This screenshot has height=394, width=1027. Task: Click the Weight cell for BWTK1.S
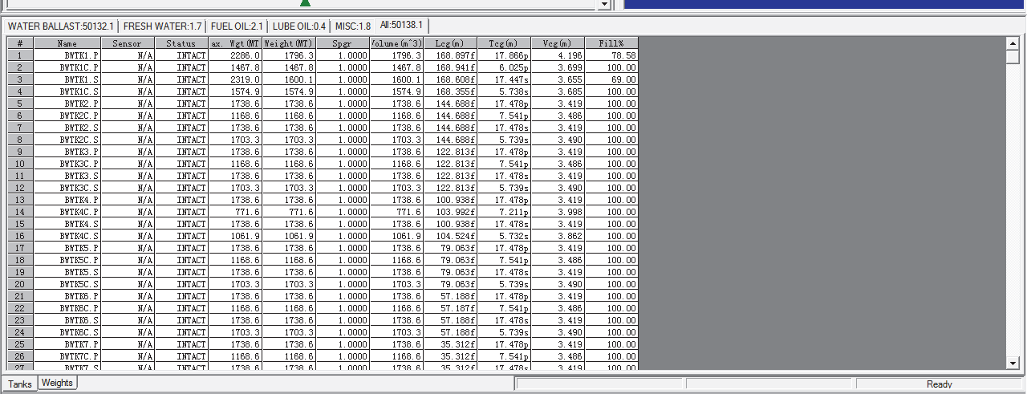pyautogui.click(x=289, y=79)
